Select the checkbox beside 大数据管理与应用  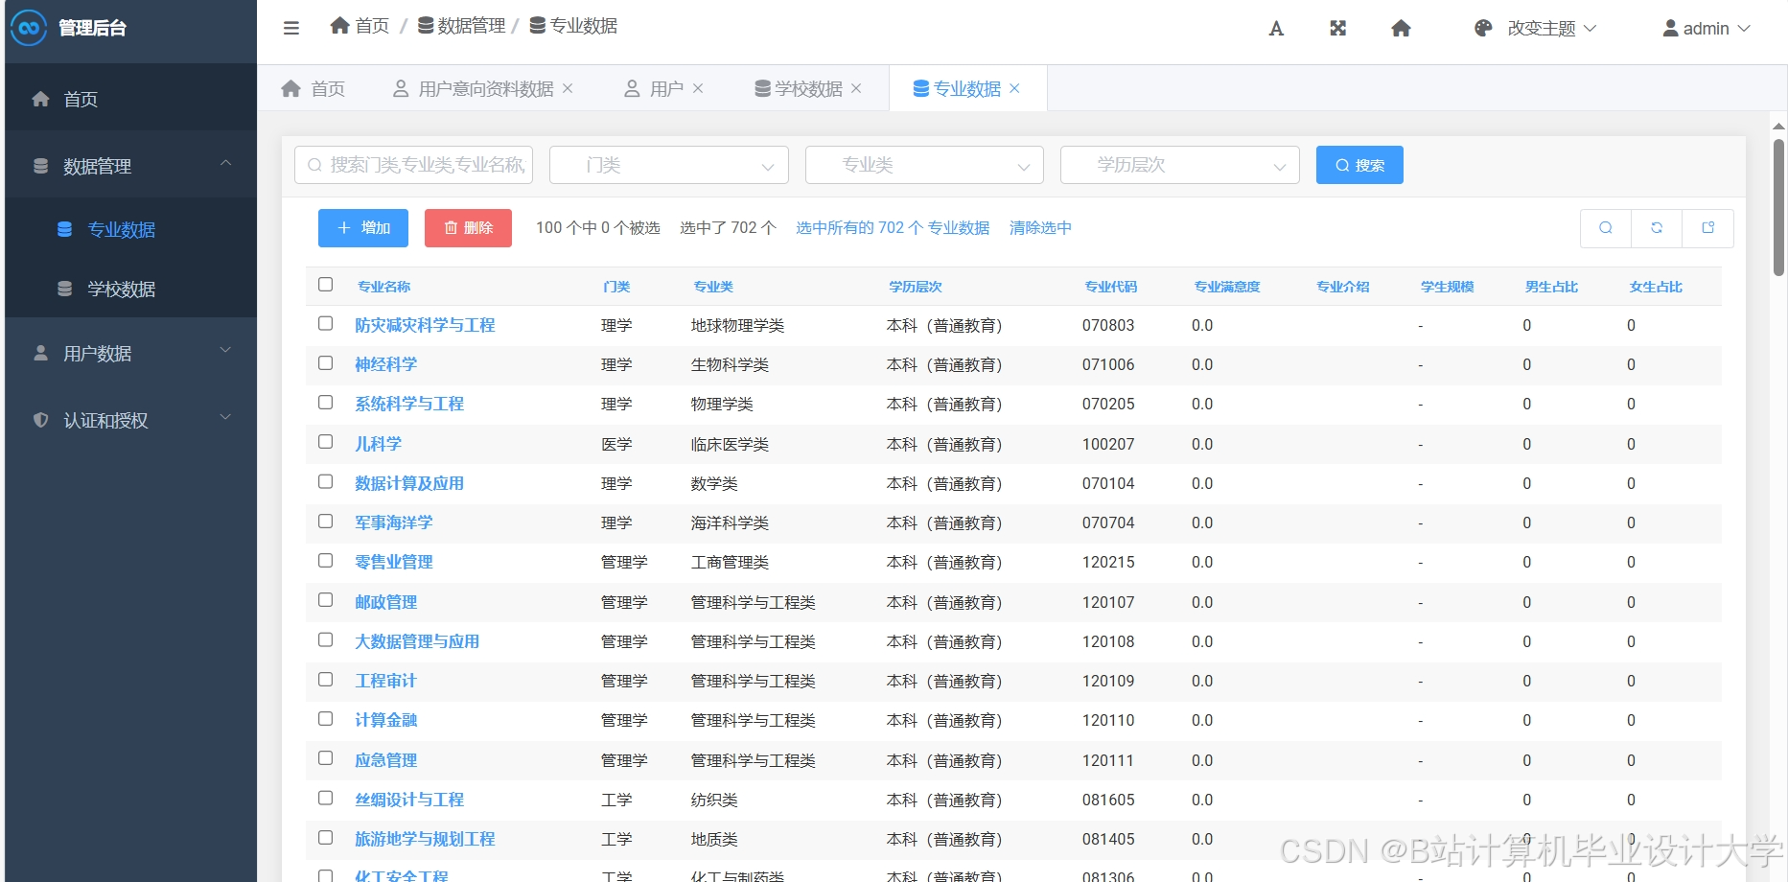pyautogui.click(x=325, y=640)
